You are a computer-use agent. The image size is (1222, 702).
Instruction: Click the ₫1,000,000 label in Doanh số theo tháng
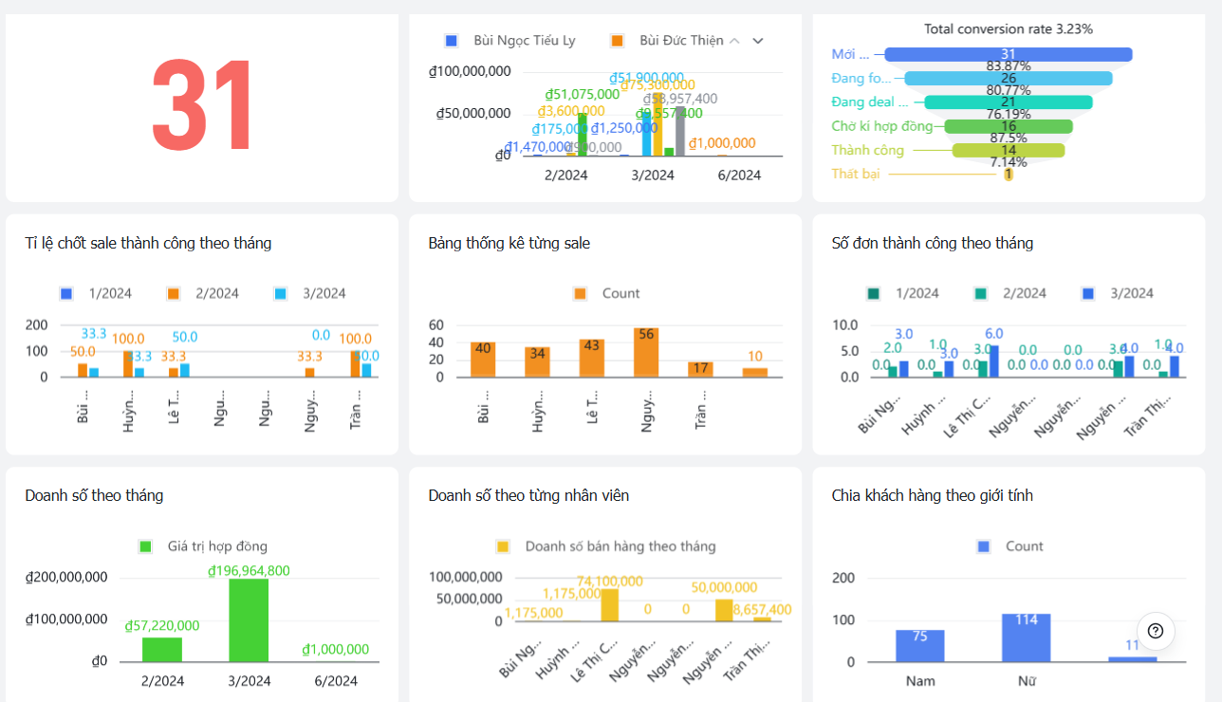(x=336, y=649)
